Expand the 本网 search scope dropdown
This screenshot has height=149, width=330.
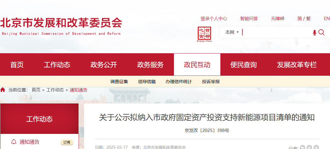pos(232,32)
